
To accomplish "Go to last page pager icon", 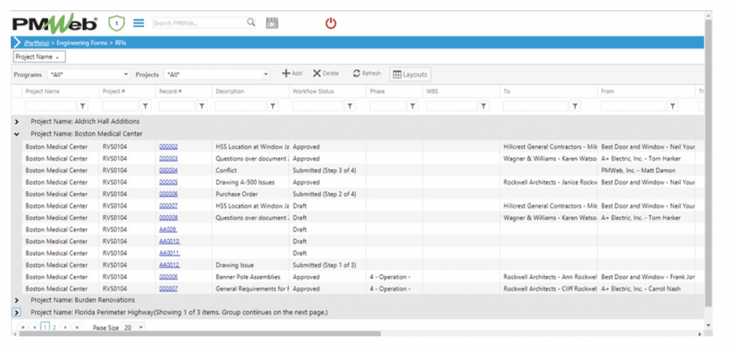I will 76,327.
